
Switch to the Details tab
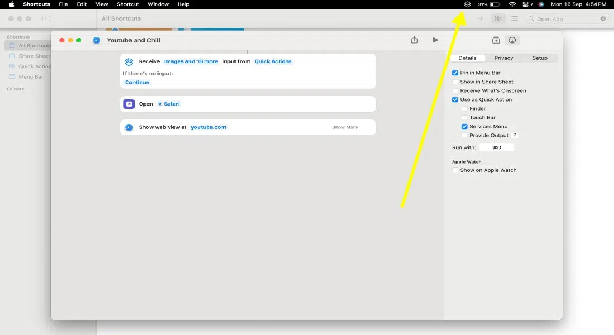click(x=467, y=58)
